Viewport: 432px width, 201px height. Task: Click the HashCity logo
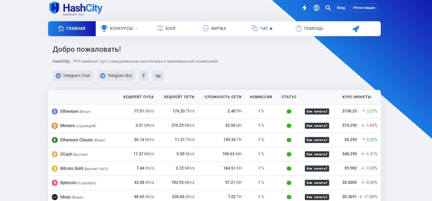pyautogui.click(x=76, y=9)
